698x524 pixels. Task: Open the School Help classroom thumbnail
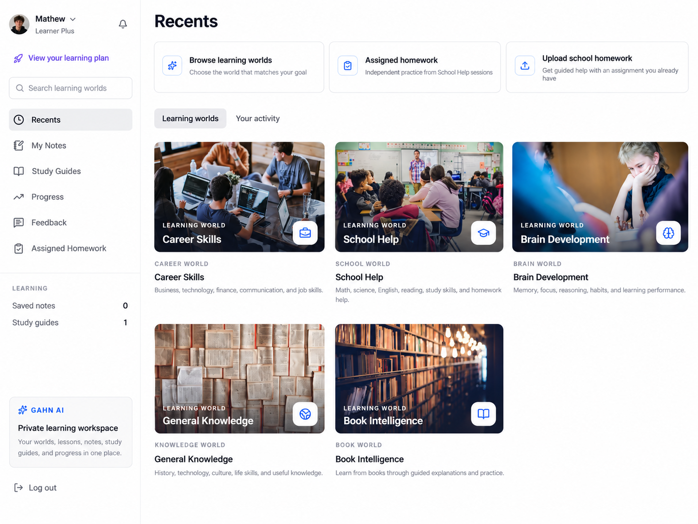click(x=419, y=197)
